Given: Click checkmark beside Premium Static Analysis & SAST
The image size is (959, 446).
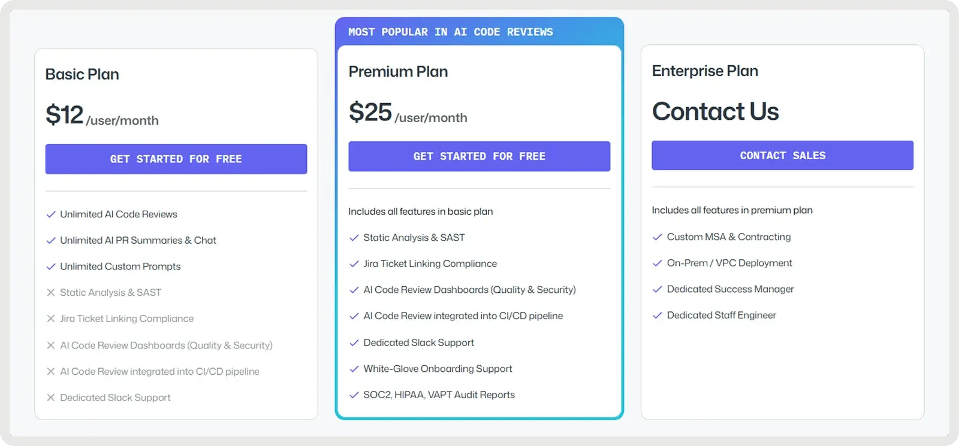Looking at the screenshot, I should (x=354, y=238).
